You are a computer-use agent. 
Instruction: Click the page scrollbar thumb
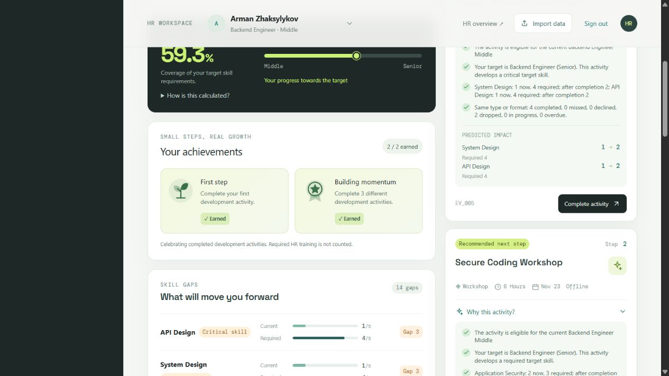pos(665,99)
